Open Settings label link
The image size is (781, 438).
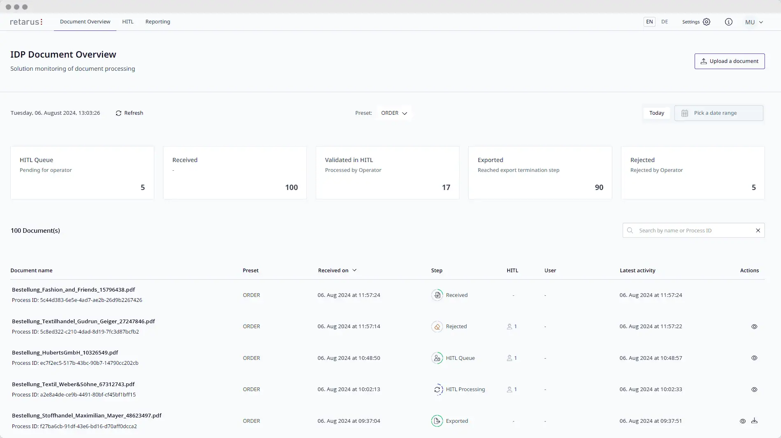[x=691, y=22]
